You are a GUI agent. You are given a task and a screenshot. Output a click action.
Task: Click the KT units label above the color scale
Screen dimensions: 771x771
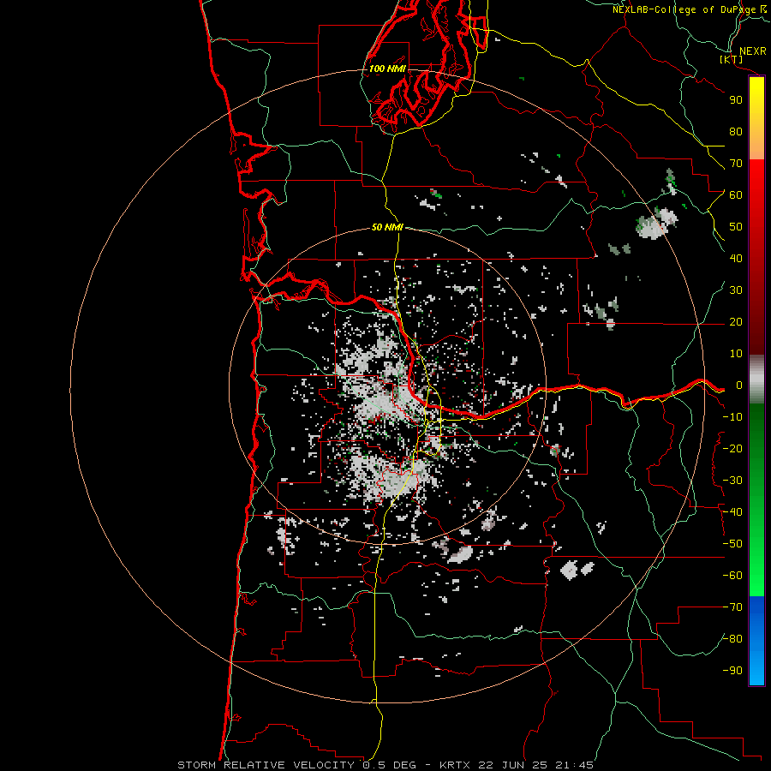tap(731, 59)
